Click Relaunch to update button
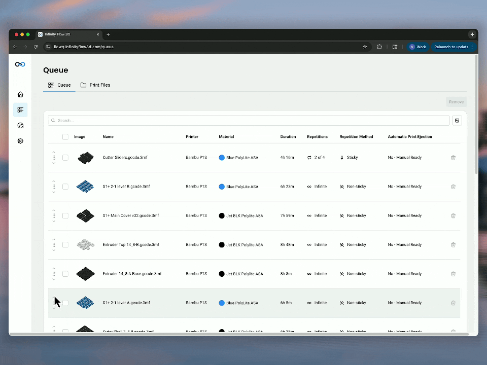 click(451, 47)
